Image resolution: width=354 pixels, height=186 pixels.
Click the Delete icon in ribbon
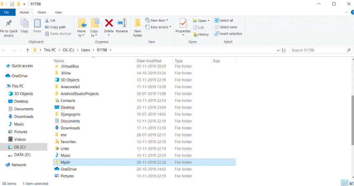click(109, 27)
